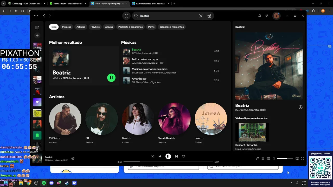This screenshot has height=187, width=333.
Task: Open the large Beatriz album cover
Action: pos(269,66)
